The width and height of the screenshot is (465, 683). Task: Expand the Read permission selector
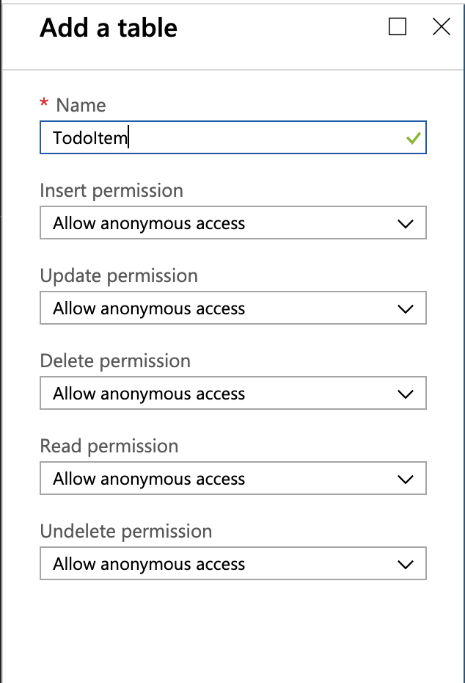click(232, 478)
